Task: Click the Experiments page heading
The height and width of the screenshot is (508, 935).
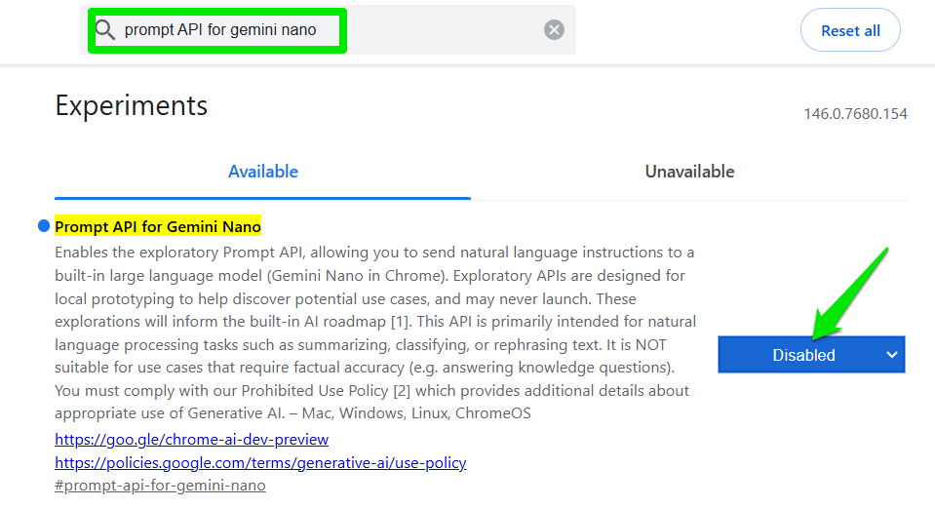Action: click(132, 105)
